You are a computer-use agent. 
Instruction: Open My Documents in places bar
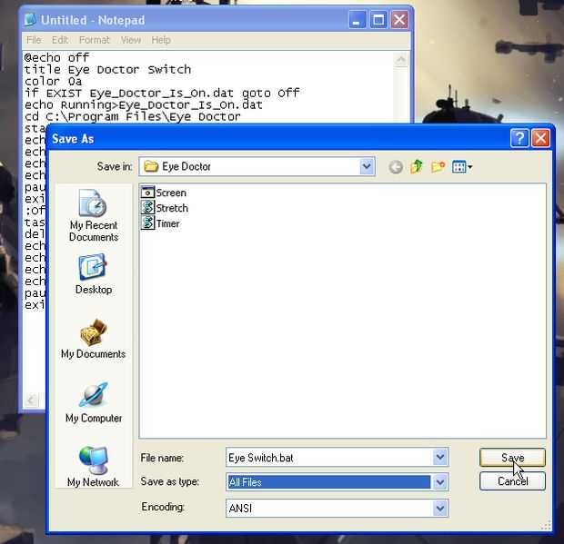click(x=94, y=340)
